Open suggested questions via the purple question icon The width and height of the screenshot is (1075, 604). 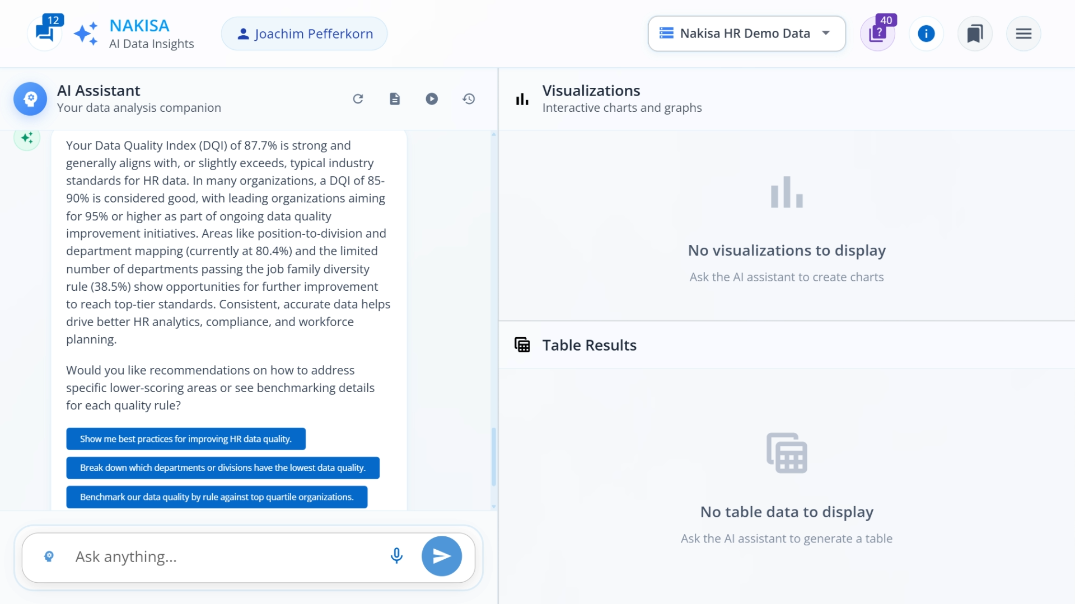(x=878, y=33)
